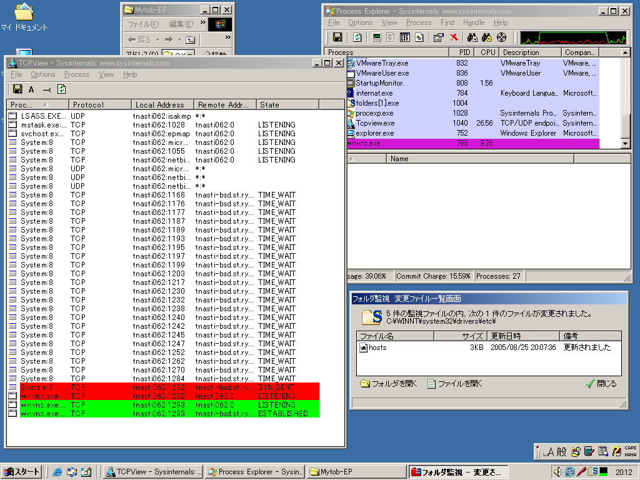
Task: Toggle address resolution with the 'A' icon
Action: (x=31, y=89)
